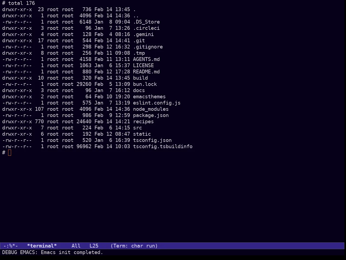Viewport: 346px width, 260px height.
Task: Click the recipes directory name
Action: coord(143,122)
